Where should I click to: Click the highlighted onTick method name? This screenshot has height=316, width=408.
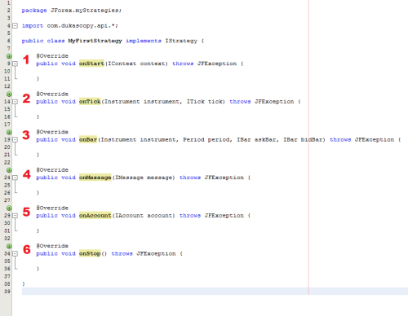(90, 102)
